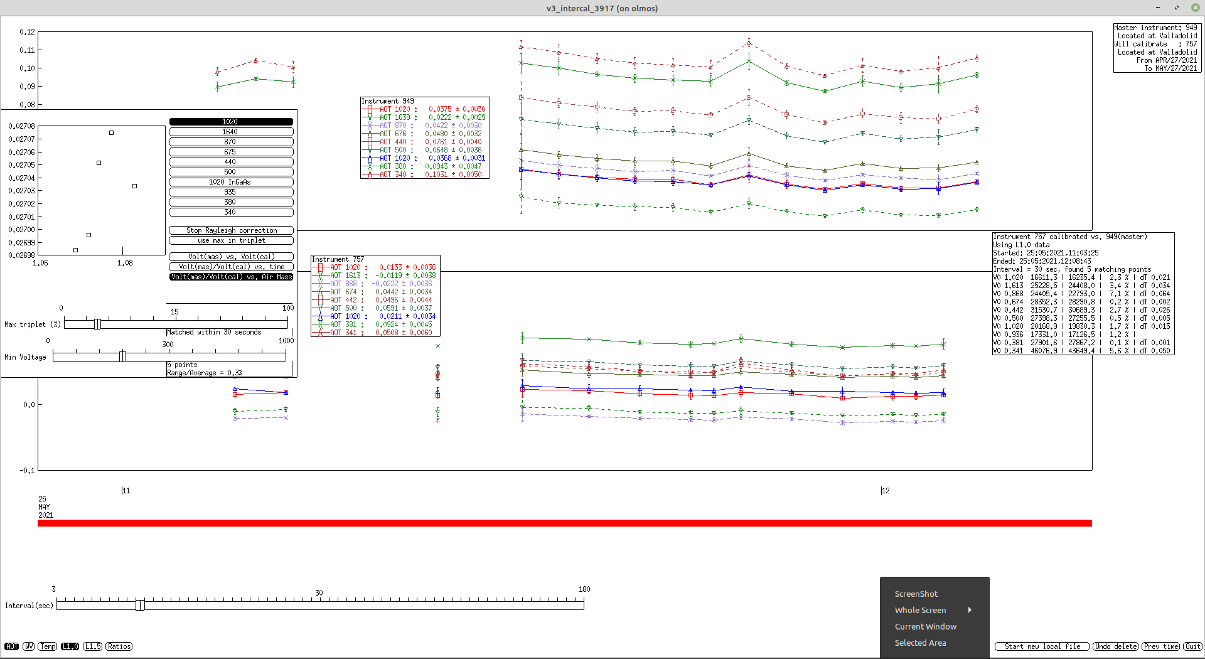Select the 380 wavelength button
Screen dimensions: 1205x659
coord(231,202)
